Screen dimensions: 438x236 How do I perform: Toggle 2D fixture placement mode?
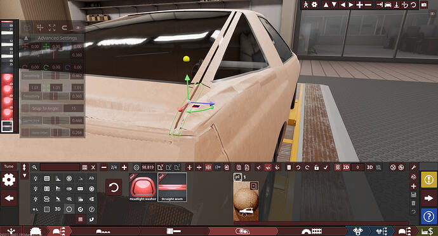346,167
